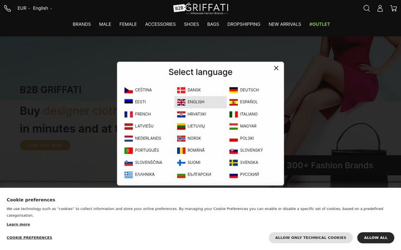Screen dimensions: 401x250
Task: Choose EESTI language text
Action: pyautogui.click(x=140, y=102)
